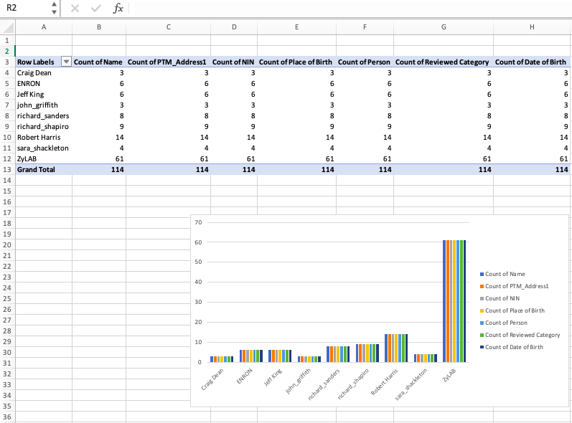Click the chart axis label ZyLAB
Screen dimensions: 572x423
[449, 375]
